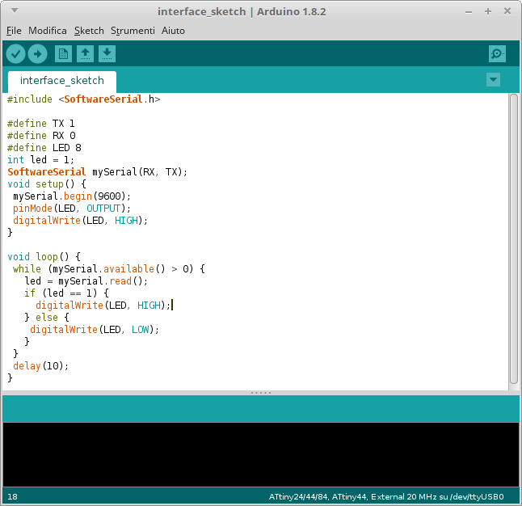Select the interface_sketch tab
Image resolution: width=522 pixels, height=506 pixels.
coord(62,81)
